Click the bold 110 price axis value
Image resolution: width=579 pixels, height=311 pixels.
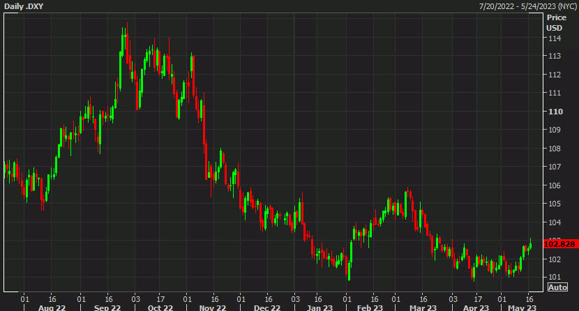(555, 112)
